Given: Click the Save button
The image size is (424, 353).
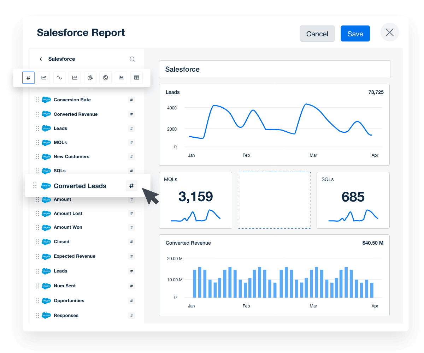Looking at the screenshot, I should [355, 34].
